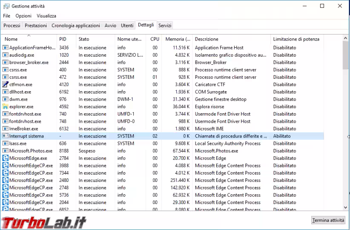Click the 251.440 K memory value

180,180
